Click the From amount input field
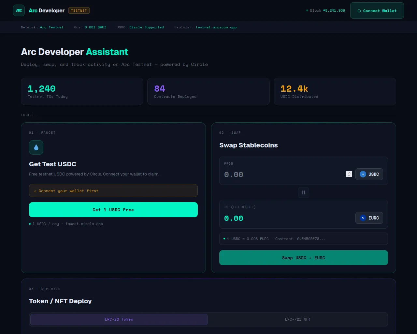Screen dimensions: 417x334 click(x=288, y=174)
